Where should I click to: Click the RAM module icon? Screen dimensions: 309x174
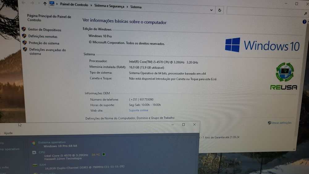point(35,165)
